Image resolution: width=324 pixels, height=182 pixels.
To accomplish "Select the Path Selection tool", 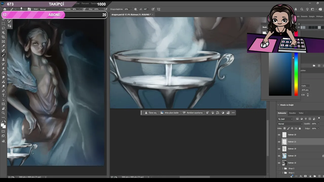I will click(x=3, y=100).
